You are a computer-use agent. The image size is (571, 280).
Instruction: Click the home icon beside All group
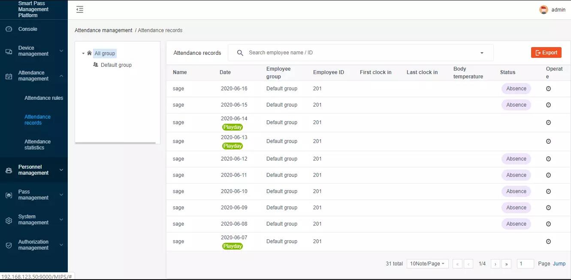[x=89, y=53]
